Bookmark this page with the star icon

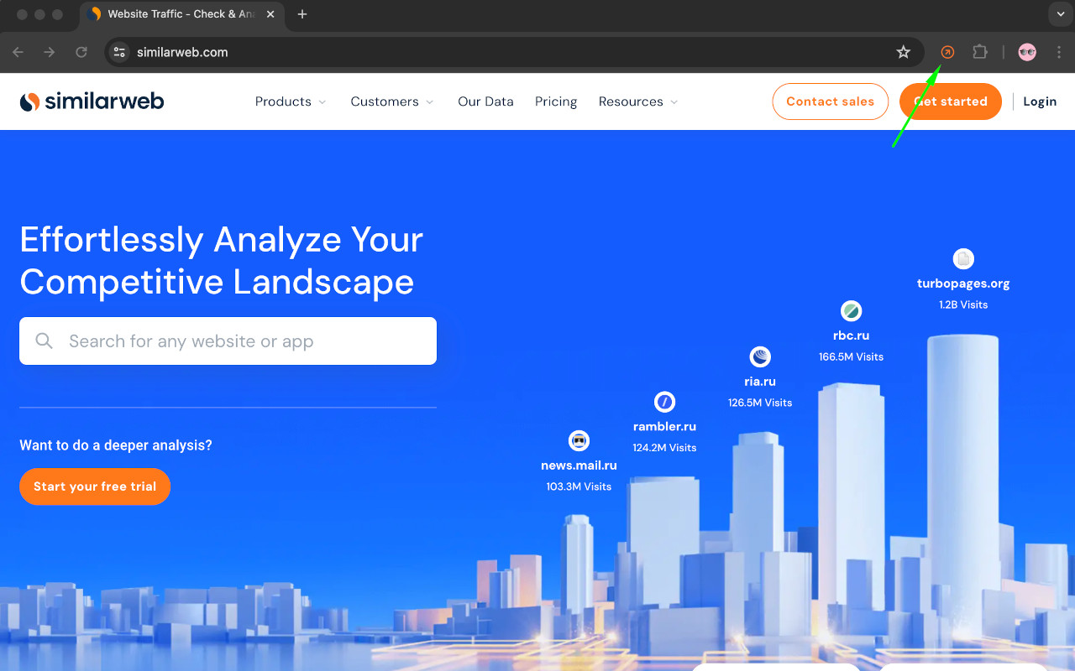(904, 52)
